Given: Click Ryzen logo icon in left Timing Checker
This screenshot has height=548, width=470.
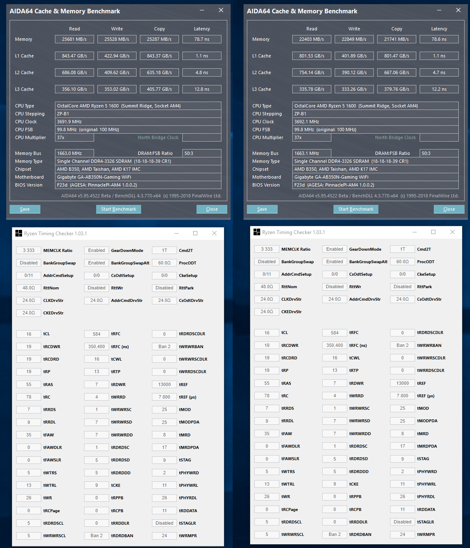Looking at the screenshot, I should coord(19,233).
